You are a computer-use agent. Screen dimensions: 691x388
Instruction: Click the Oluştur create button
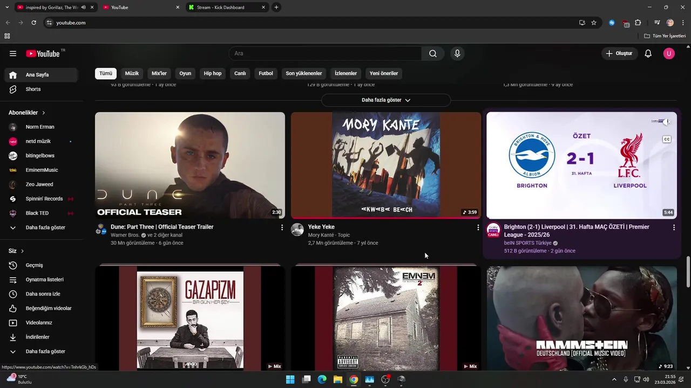click(x=619, y=53)
